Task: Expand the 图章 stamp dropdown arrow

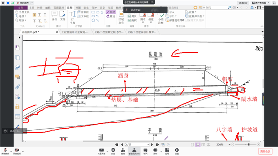Action: (143, 22)
